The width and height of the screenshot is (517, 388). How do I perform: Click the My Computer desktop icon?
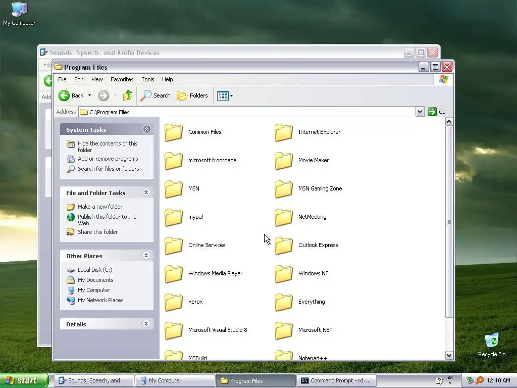tap(19, 14)
